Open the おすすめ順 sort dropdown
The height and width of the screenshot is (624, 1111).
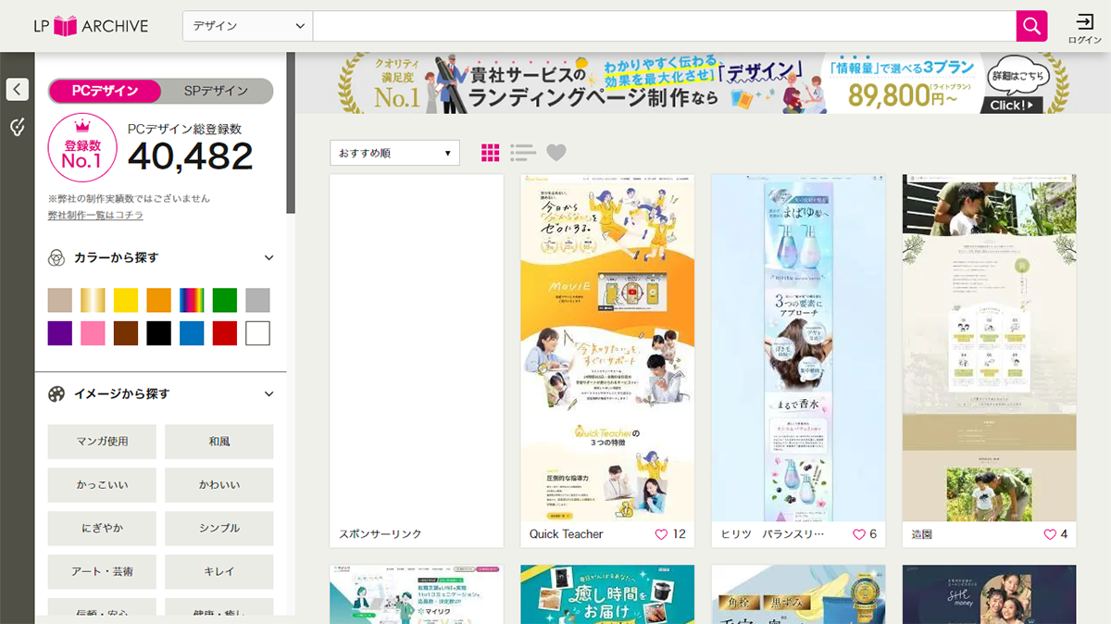pos(394,153)
